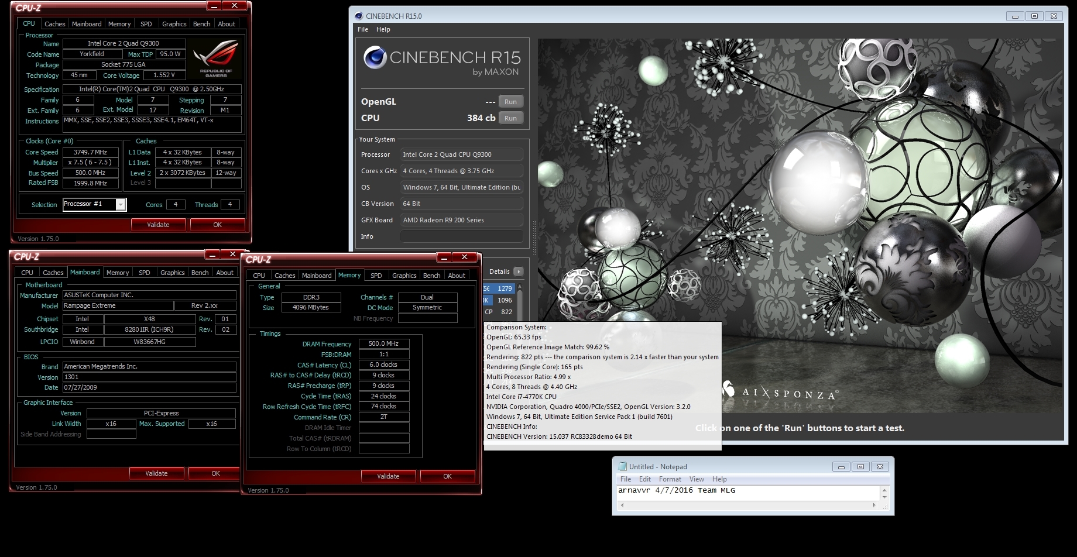1077x557 pixels.
Task: Click the Notepad title bar icon
Action: click(x=622, y=466)
